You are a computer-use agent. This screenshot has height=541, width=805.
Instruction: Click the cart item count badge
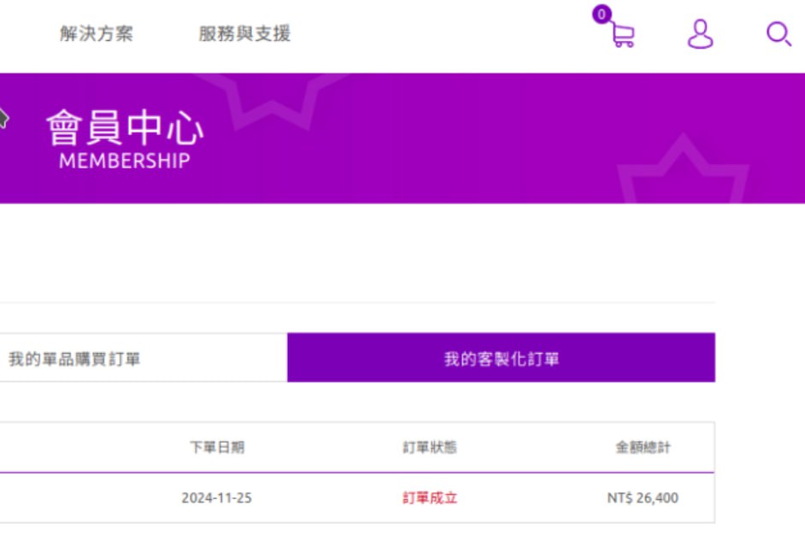coord(602,15)
